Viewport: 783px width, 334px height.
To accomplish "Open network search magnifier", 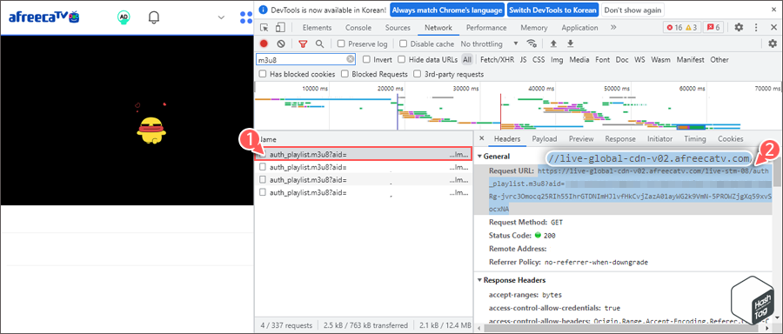I will [x=319, y=44].
